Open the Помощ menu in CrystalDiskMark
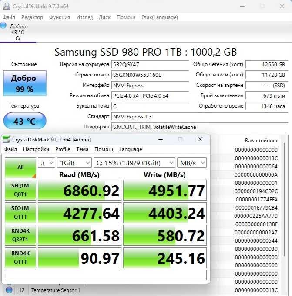The height and width of the screenshot is (296, 292). click(104, 149)
